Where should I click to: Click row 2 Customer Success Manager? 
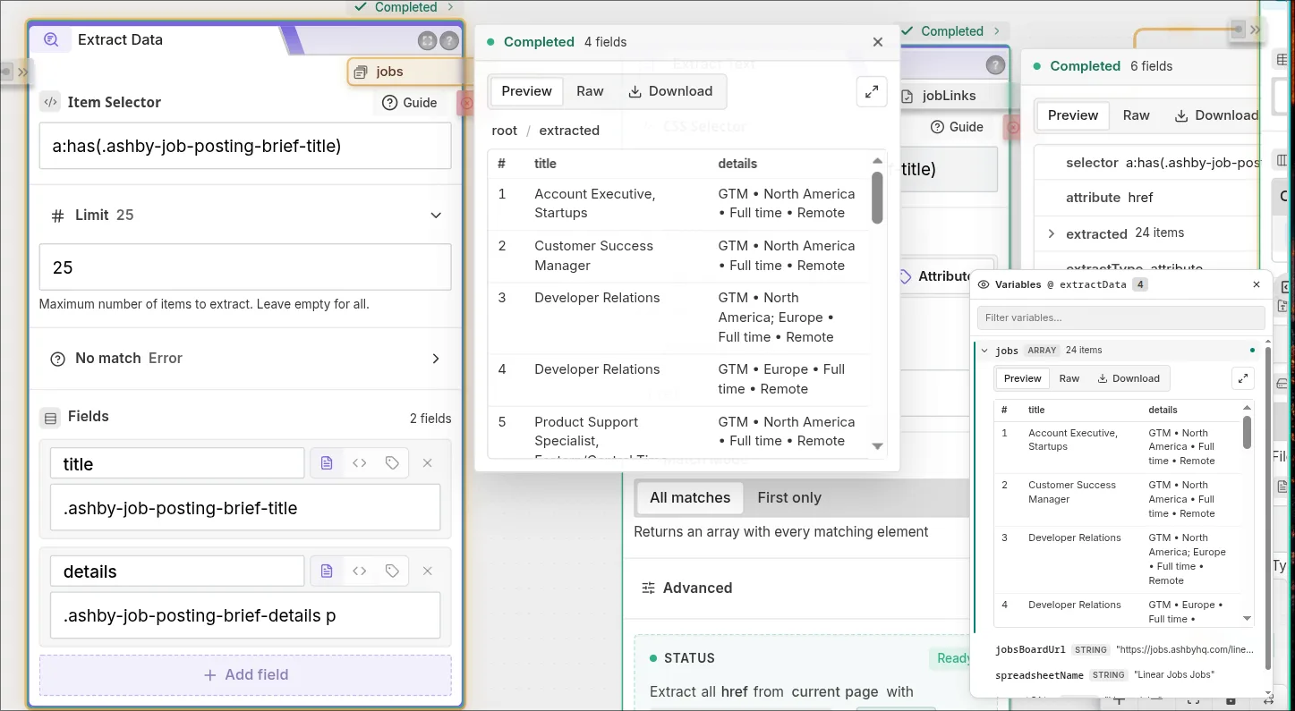[x=678, y=256]
